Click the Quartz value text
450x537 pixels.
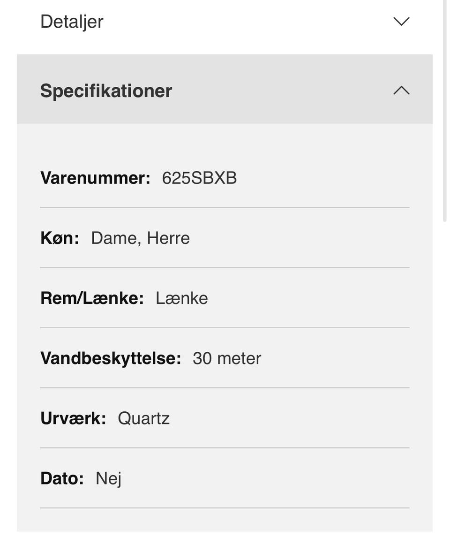pyautogui.click(x=144, y=418)
